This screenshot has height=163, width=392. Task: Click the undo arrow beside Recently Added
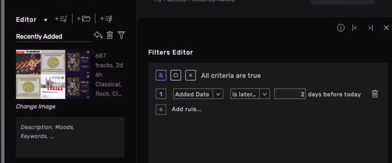(x=98, y=35)
